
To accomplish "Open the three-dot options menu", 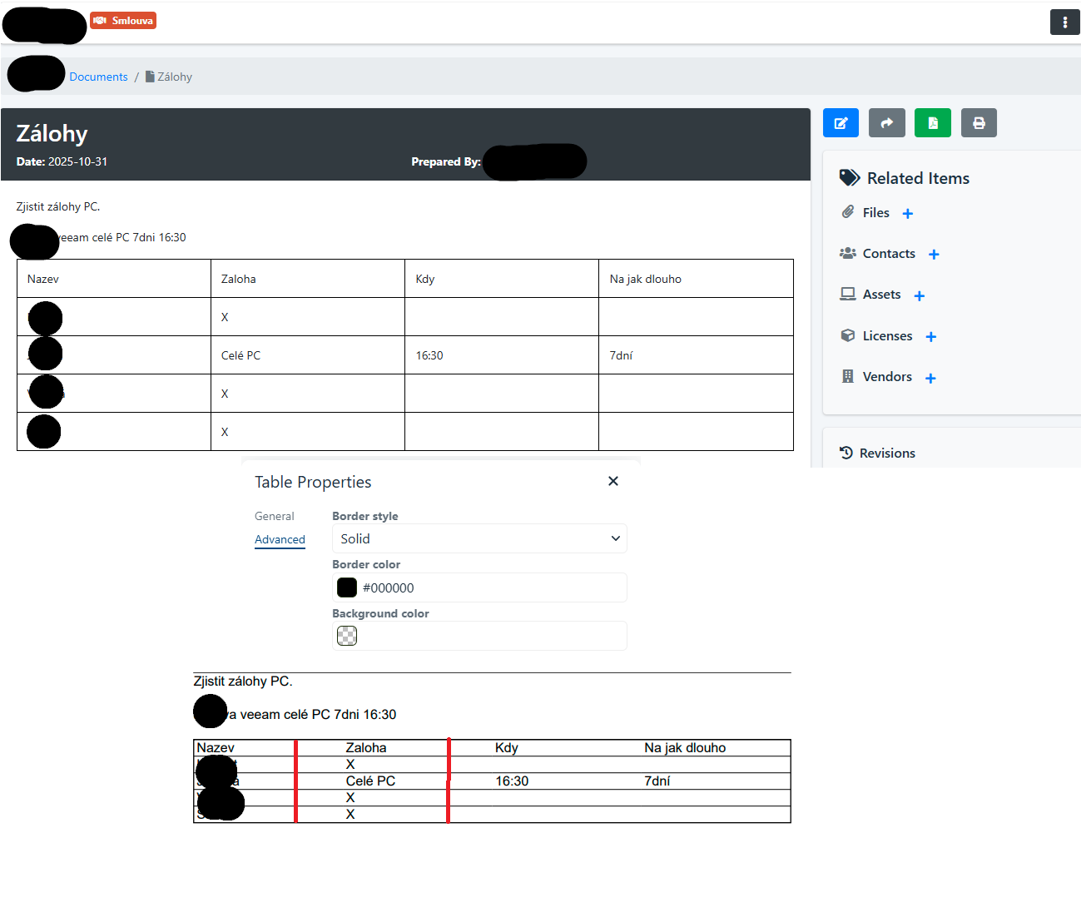I will pos(1064,22).
